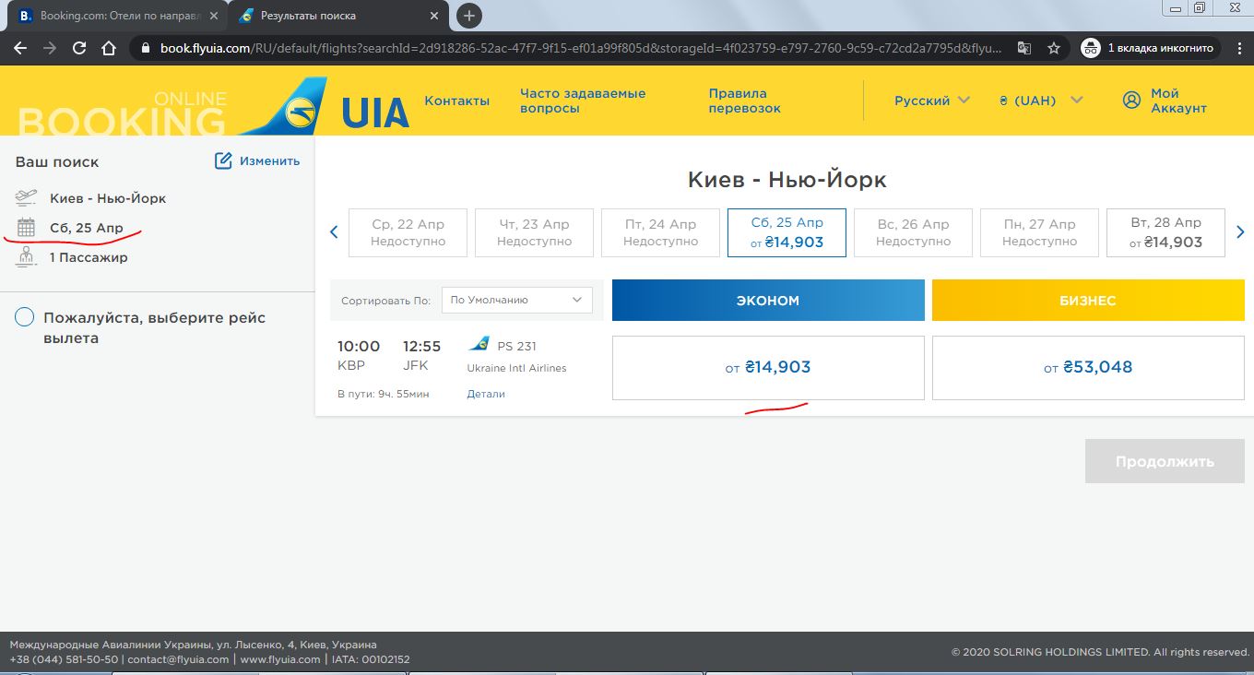1254x675 pixels.
Task: Select radio button for departure flight
Action: tap(25, 318)
